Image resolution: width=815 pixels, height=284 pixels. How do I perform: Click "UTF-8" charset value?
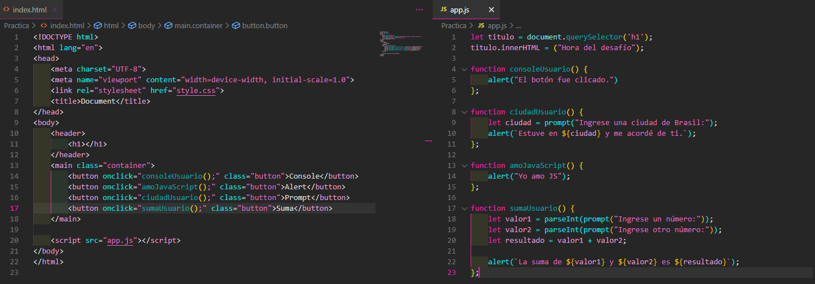coord(127,69)
